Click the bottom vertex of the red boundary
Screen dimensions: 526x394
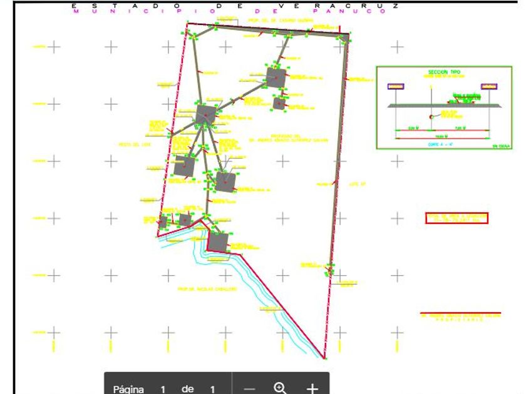coord(324,358)
